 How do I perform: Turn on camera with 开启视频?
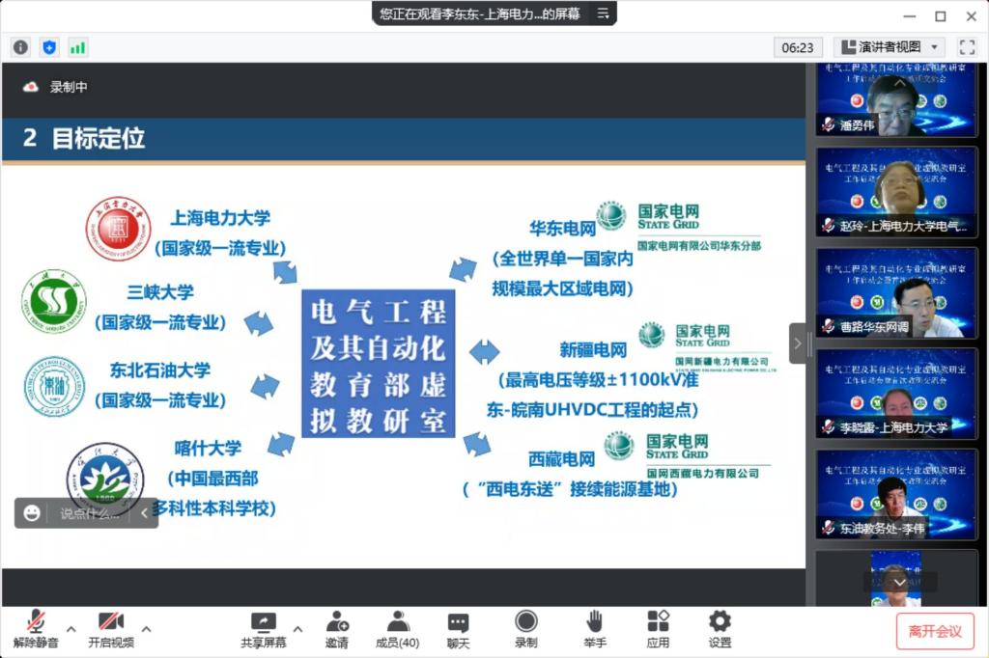tap(110, 630)
